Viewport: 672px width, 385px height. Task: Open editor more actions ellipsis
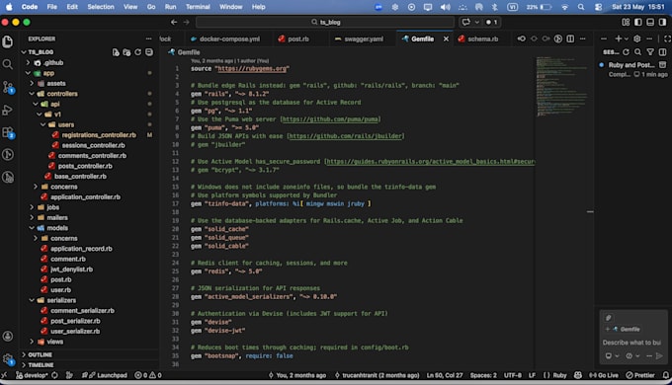click(x=582, y=38)
